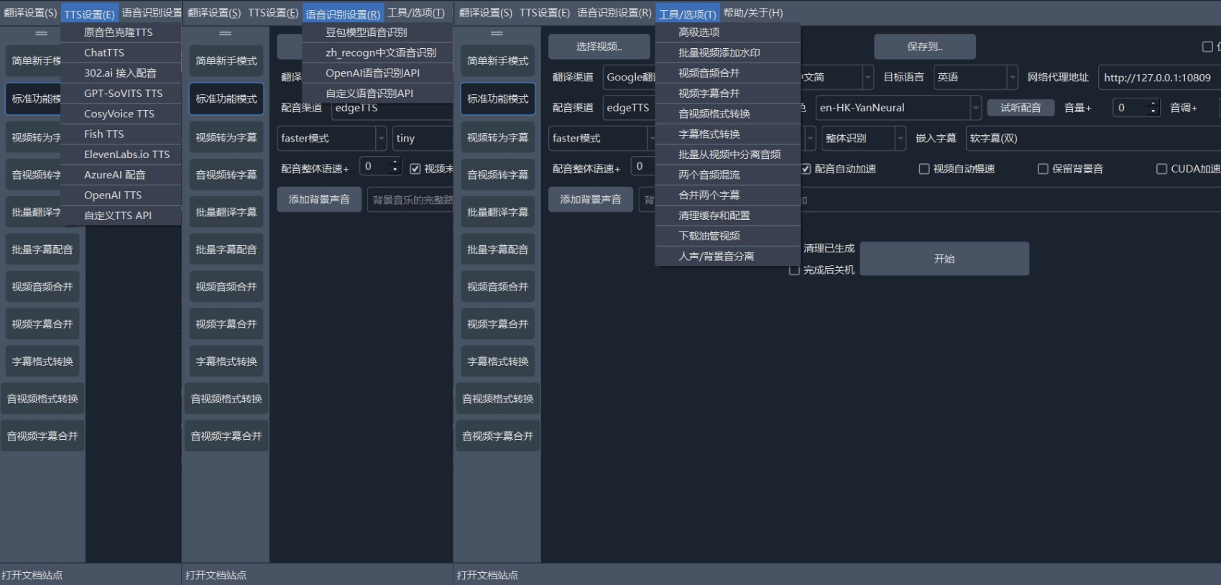Increase the 音量+ spinbox value using up arrow

[x=1153, y=103]
